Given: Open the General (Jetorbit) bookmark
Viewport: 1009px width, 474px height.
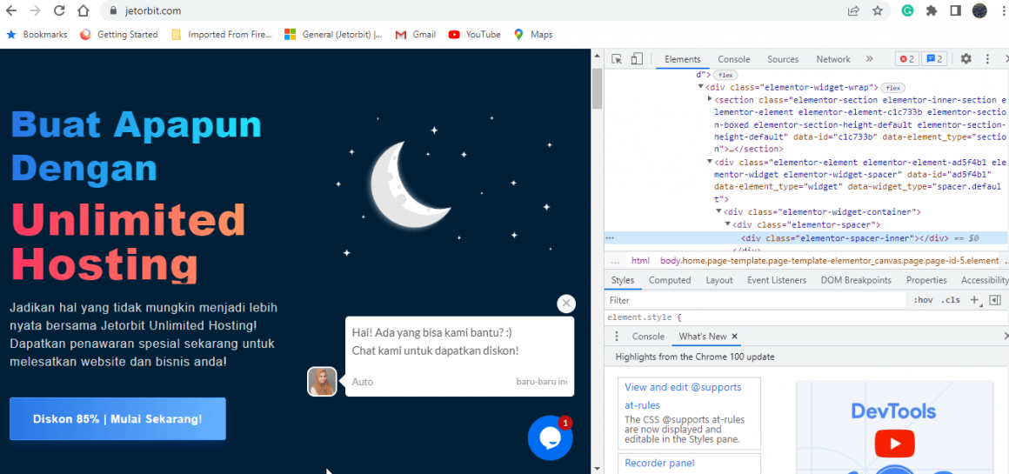Looking at the screenshot, I should (334, 35).
